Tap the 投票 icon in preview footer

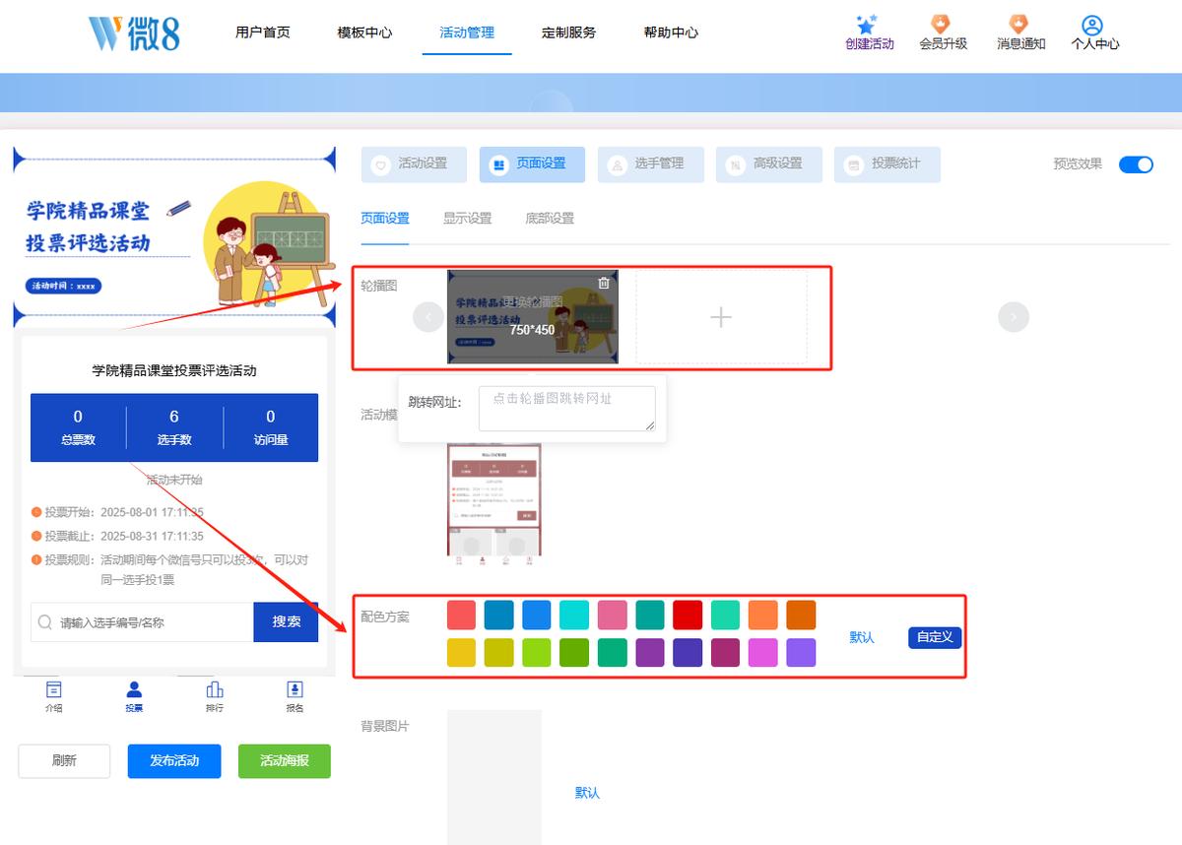(x=134, y=689)
